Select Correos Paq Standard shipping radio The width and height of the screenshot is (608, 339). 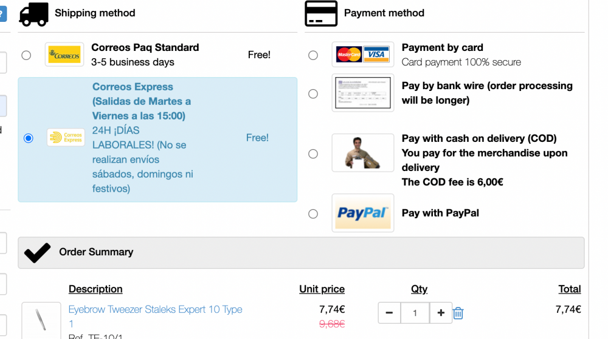click(x=26, y=55)
